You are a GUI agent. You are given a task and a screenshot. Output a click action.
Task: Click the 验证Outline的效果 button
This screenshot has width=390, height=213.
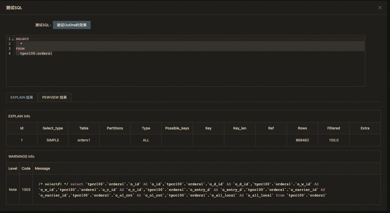click(x=72, y=25)
